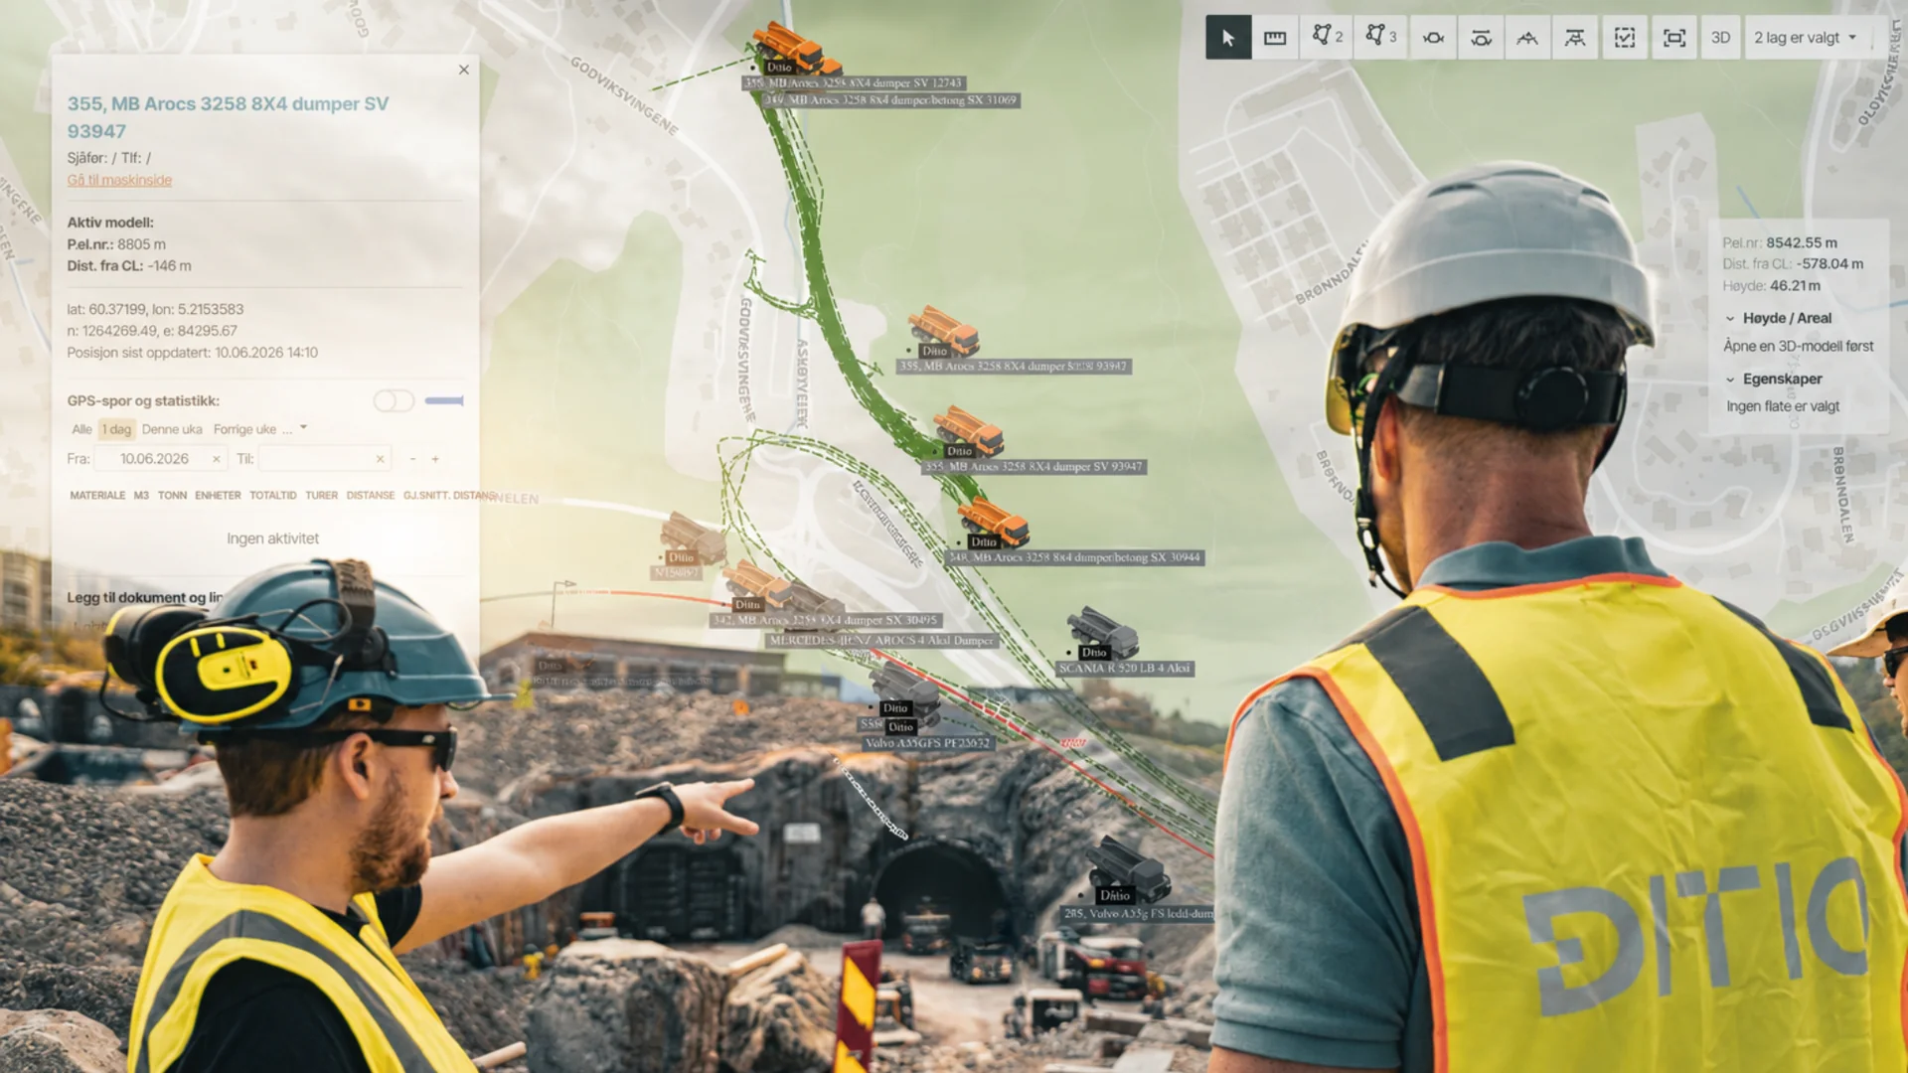Image resolution: width=1908 pixels, height=1073 pixels.
Task: Click the MERCEDES-BENZ AROCS 4 Aksl Dumper label
Action: pos(881,641)
